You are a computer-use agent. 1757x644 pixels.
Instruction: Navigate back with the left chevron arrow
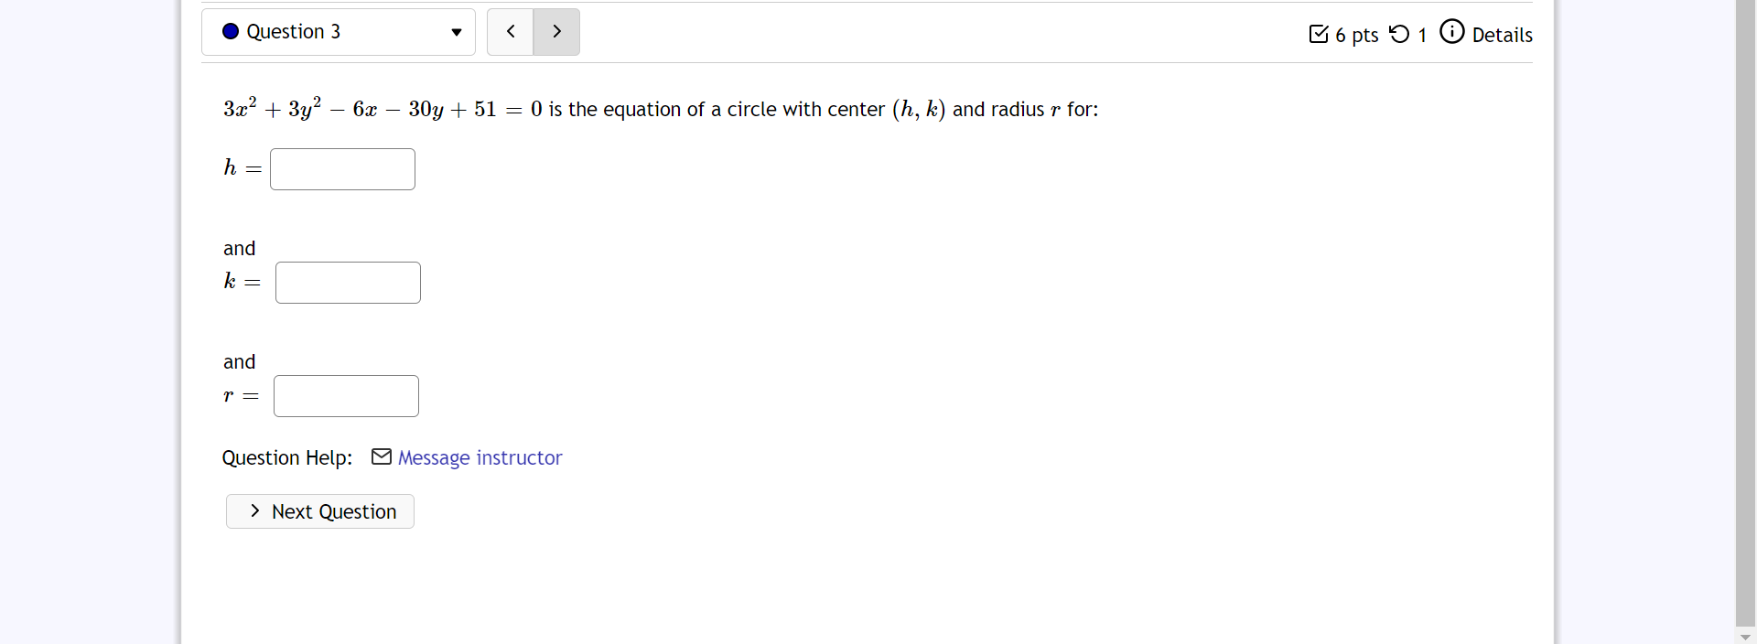coord(510,31)
